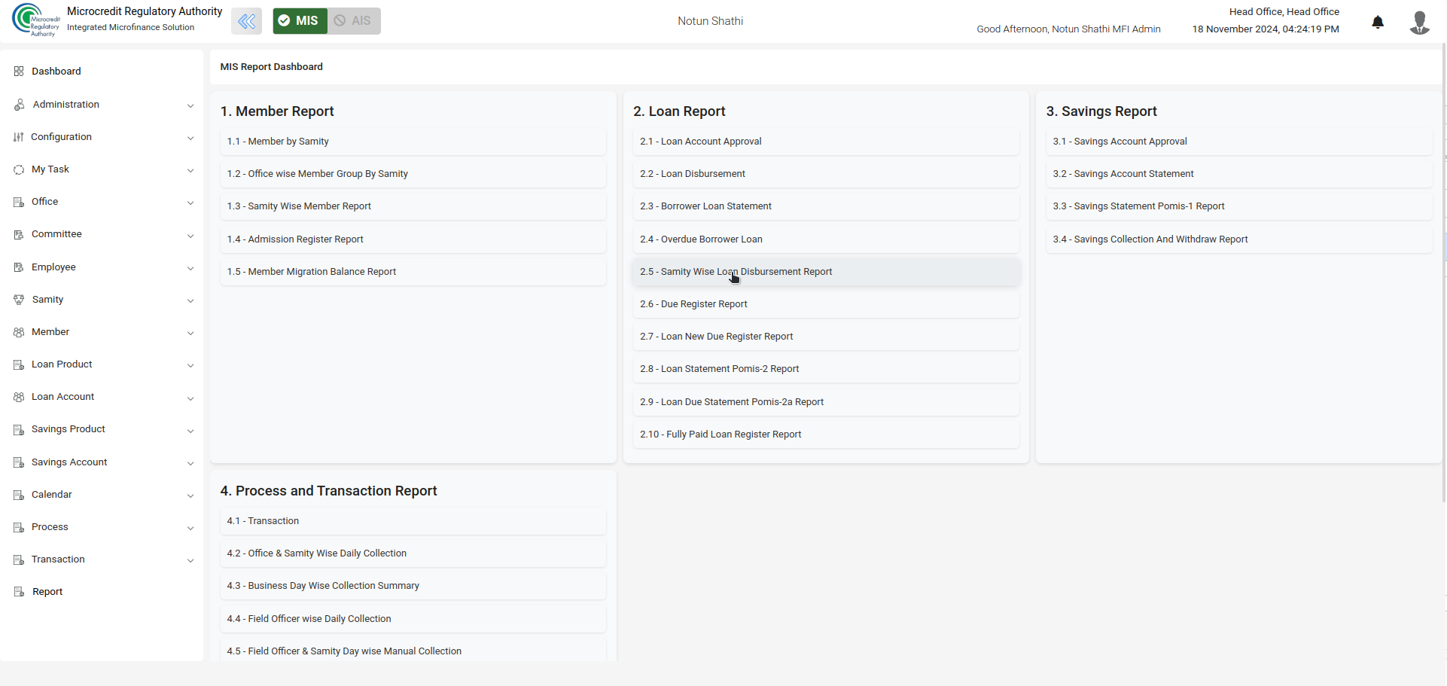This screenshot has width=1447, height=686.
Task: Switch to AIS mode
Action: point(354,21)
